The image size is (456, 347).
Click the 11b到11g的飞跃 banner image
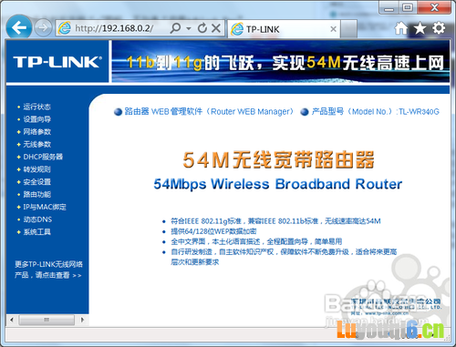281,62
